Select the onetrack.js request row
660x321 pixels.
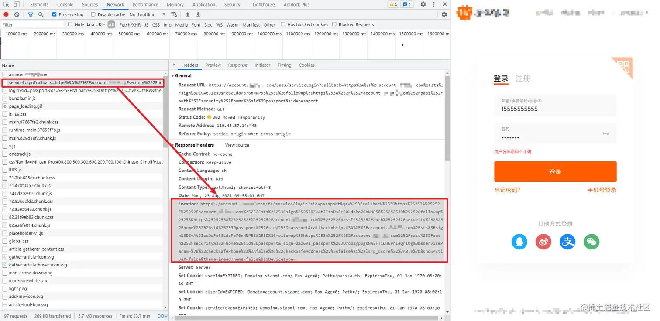click(82, 154)
